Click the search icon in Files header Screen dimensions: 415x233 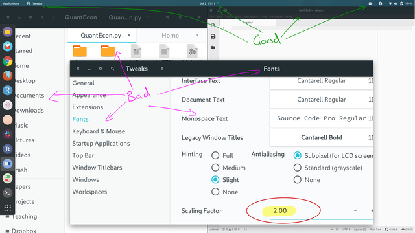[x=167, y=17]
